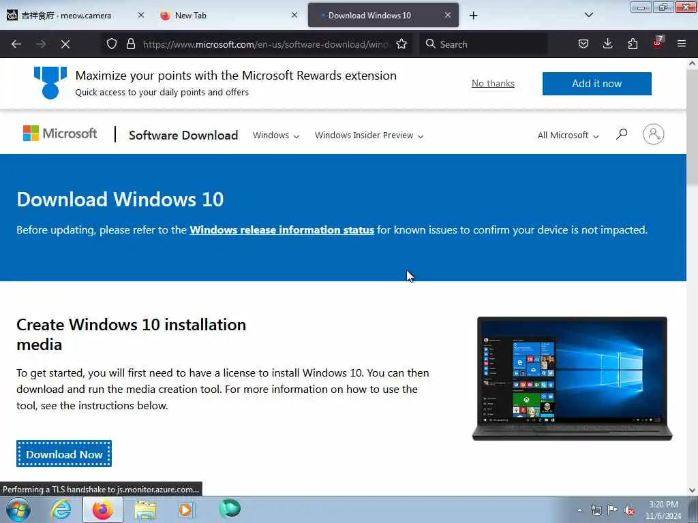698x523 pixels.
Task: Focus the Firefox Search box
Action: pyautogui.click(x=483, y=44)
